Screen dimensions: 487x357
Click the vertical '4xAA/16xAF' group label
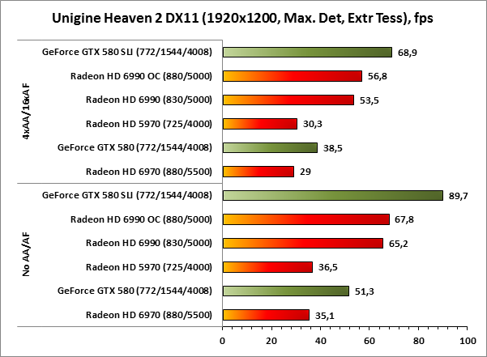point(28,112)
